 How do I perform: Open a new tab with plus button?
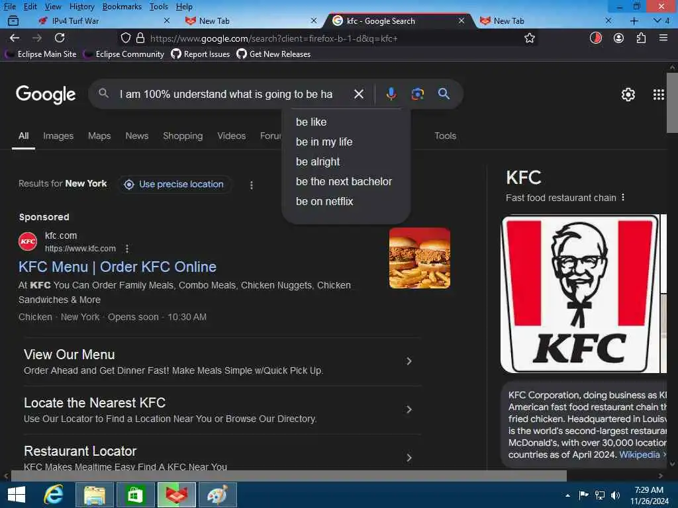pyautogui.click(x=634, y=21)
